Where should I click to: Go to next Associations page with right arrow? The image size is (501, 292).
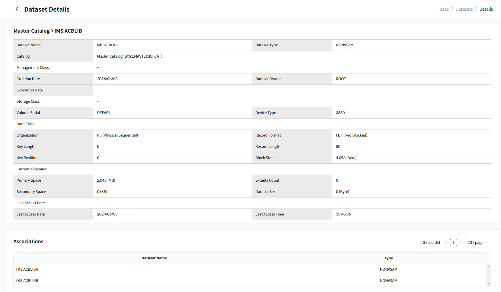[461, 243]
